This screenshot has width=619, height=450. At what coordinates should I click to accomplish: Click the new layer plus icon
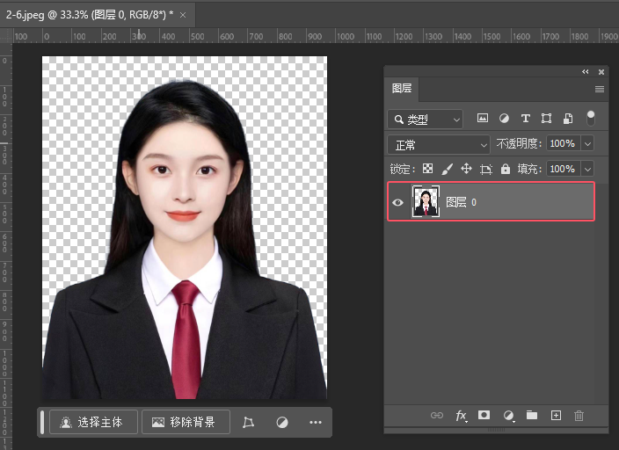[555, 415]
